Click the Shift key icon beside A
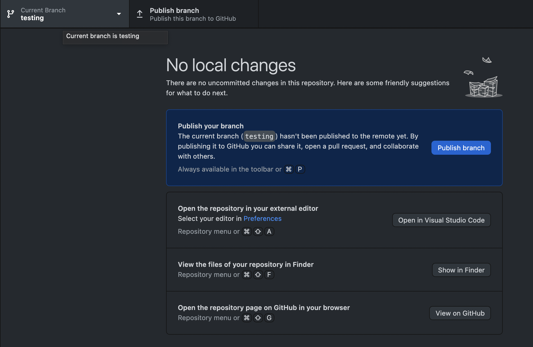533x347 pixels. (x=258, y=232)
